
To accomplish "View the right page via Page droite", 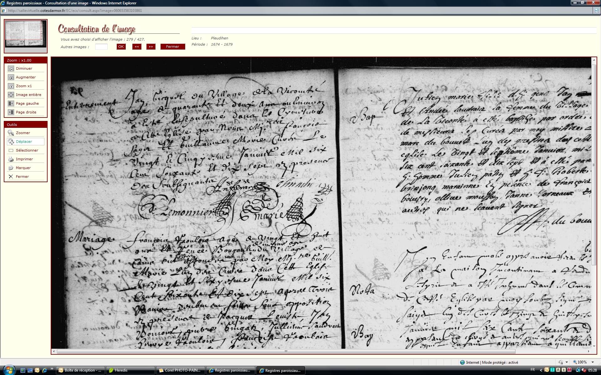I will coord(11,112).
